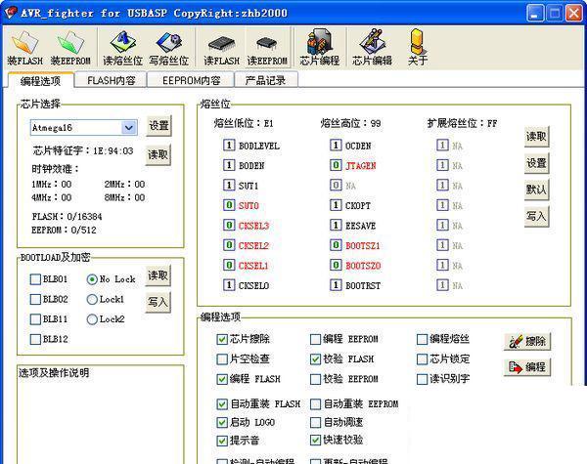The width and height of the screenshot is (587, 464).
Task: Switch to the FLASH内容 tab
Action: [x=111, y=80]
